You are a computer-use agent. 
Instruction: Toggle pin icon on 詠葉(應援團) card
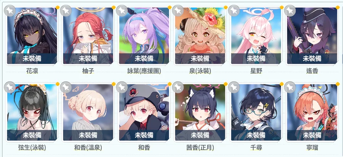point(122,10)
